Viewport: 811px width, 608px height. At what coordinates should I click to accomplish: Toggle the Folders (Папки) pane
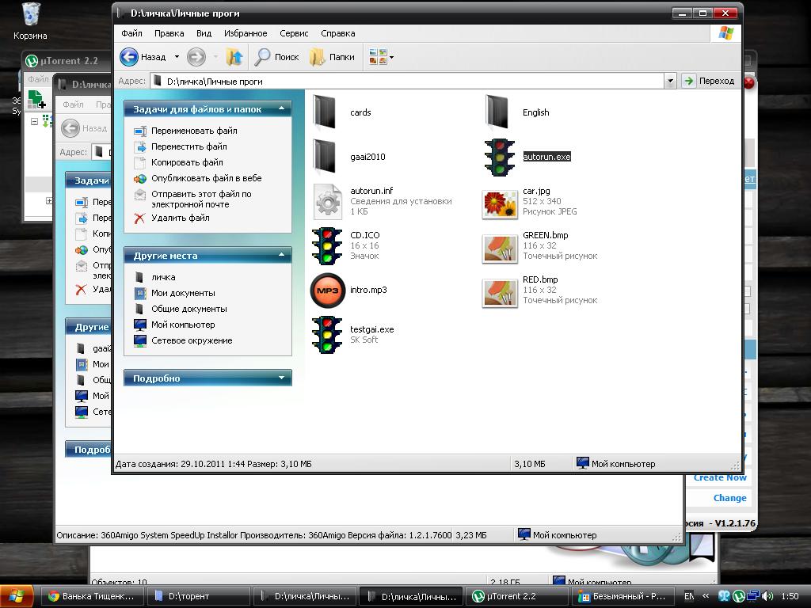[332, 57]
